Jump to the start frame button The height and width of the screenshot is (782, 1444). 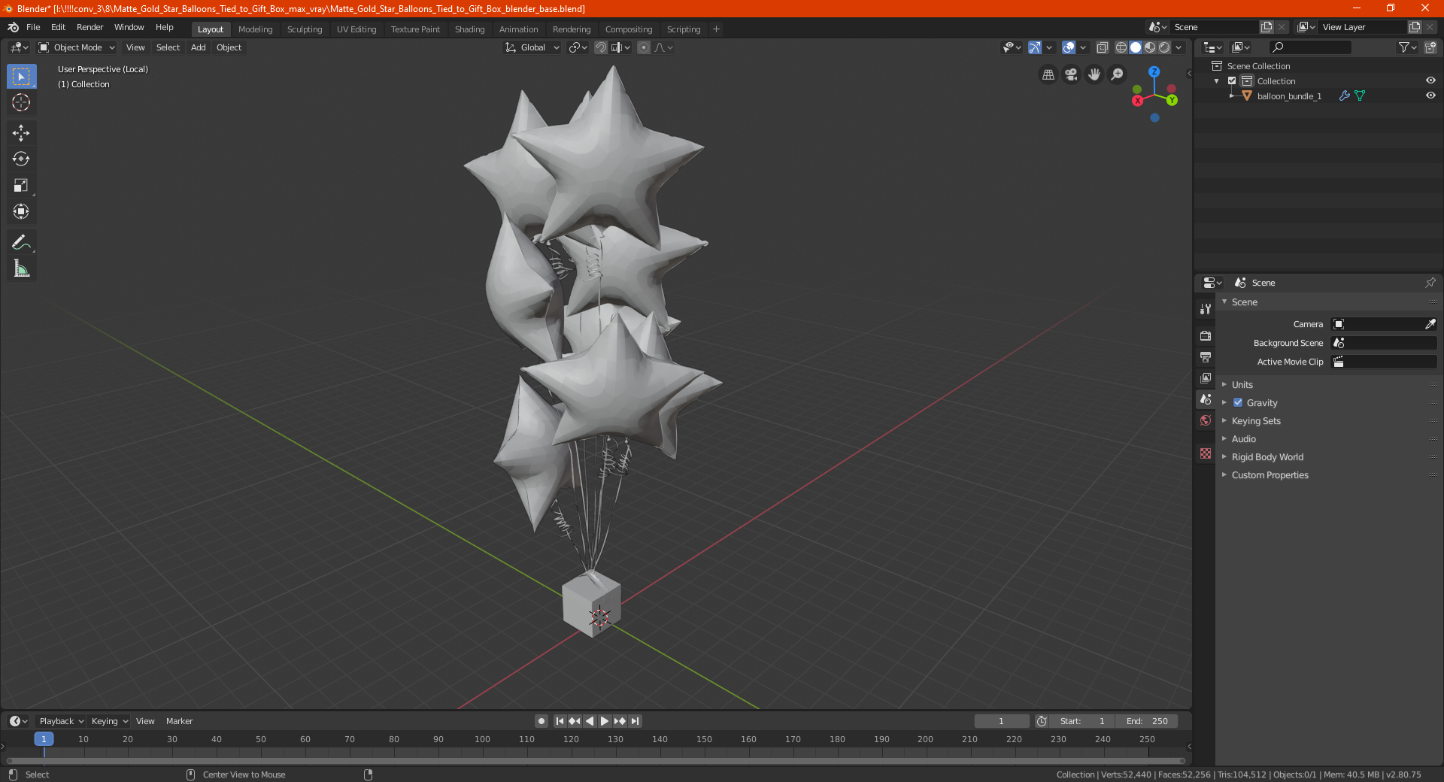click(x=560, y=721)
